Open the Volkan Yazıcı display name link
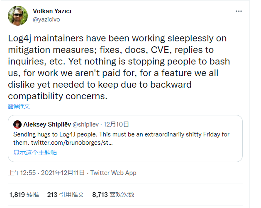261x208 pixels. 52,11
